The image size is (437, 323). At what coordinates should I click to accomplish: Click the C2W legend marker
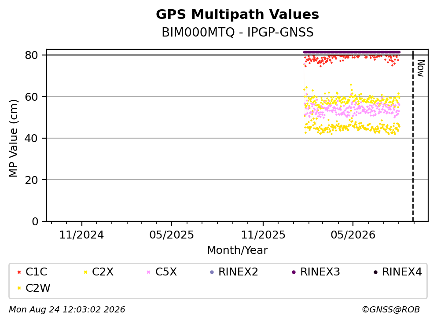coord(19,288)
